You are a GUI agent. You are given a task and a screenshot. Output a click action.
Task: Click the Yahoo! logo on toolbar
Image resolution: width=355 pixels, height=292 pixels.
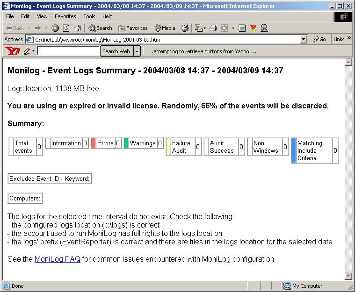[x=12, y=51]
